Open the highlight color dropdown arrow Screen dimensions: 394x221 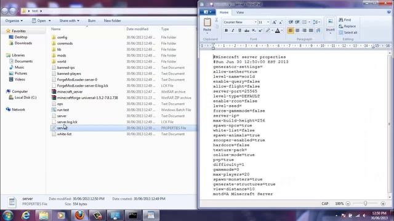click(x=272, y=31)
